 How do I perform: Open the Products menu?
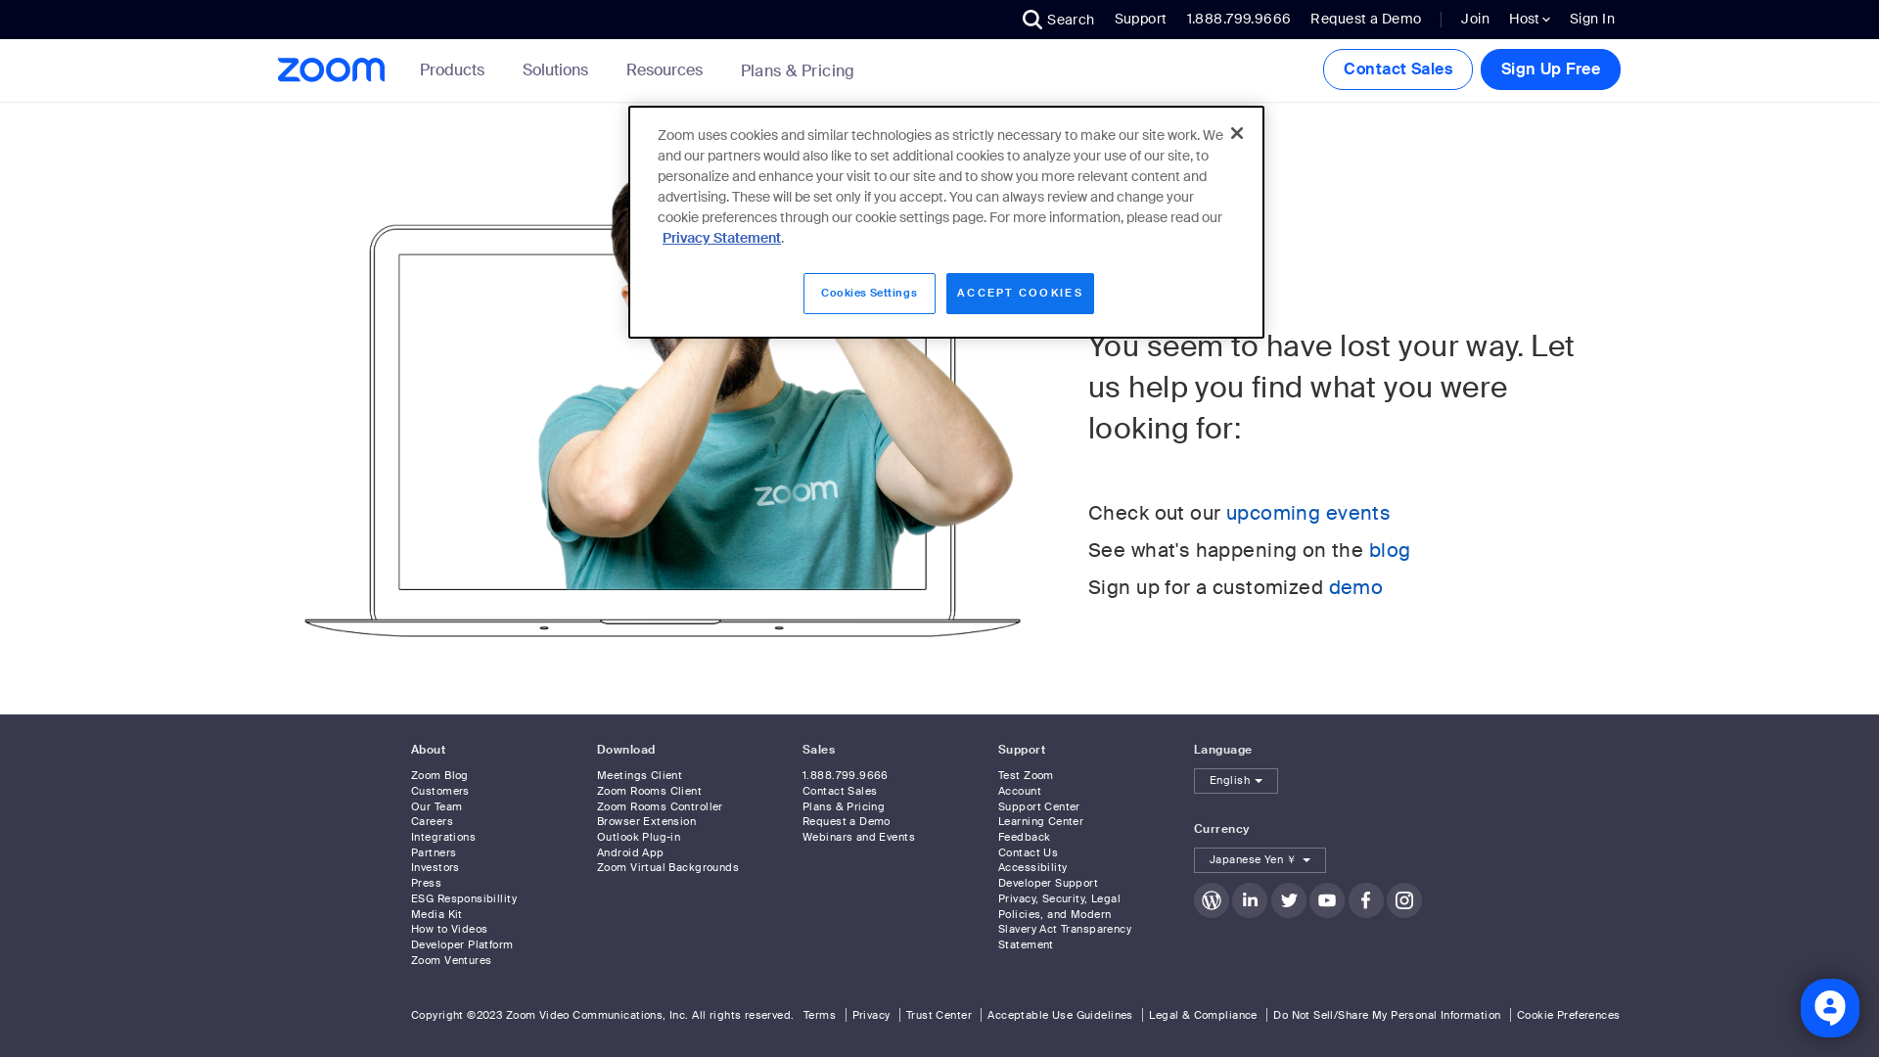tap(452, 70)
